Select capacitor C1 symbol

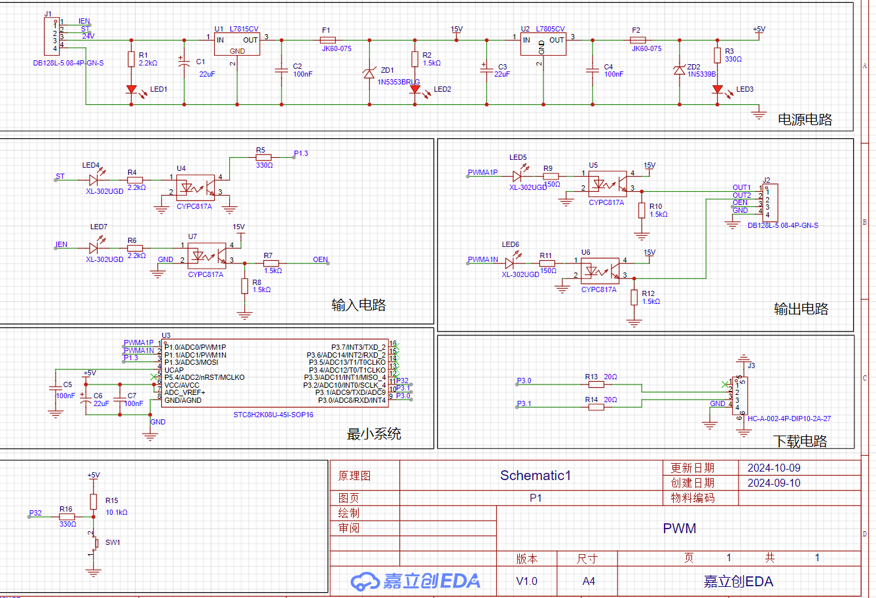[183, 62]
